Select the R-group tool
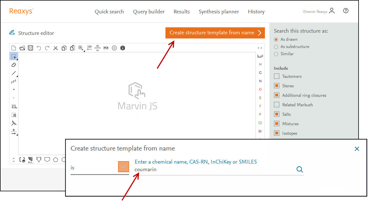The image size is (377, 203). [x=14, y=115]
